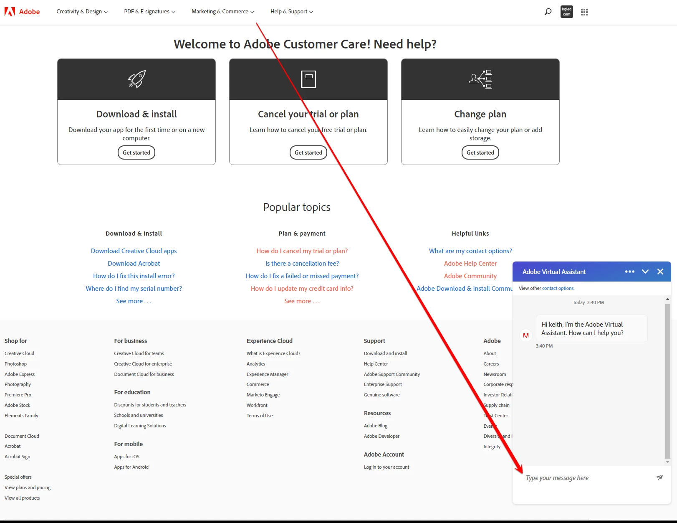Click contact options link in chat
This screenshot has width=677, height=523.
coord(558,288)
